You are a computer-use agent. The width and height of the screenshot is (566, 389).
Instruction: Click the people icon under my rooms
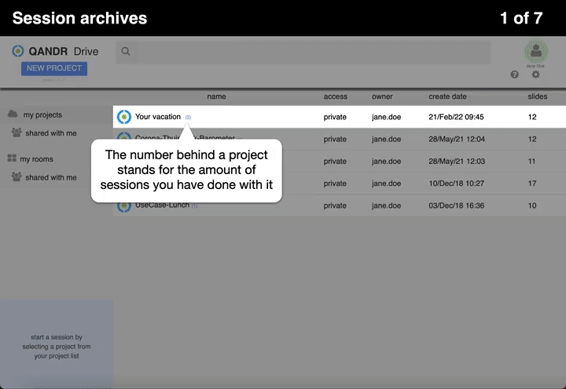[17, 176]
